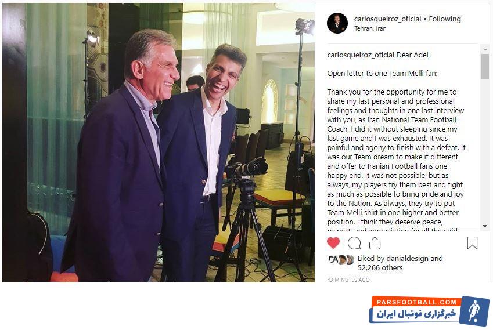Click the share arrow icon
The height and width of the screenshot is (330, 493).
tap(375, 243)
